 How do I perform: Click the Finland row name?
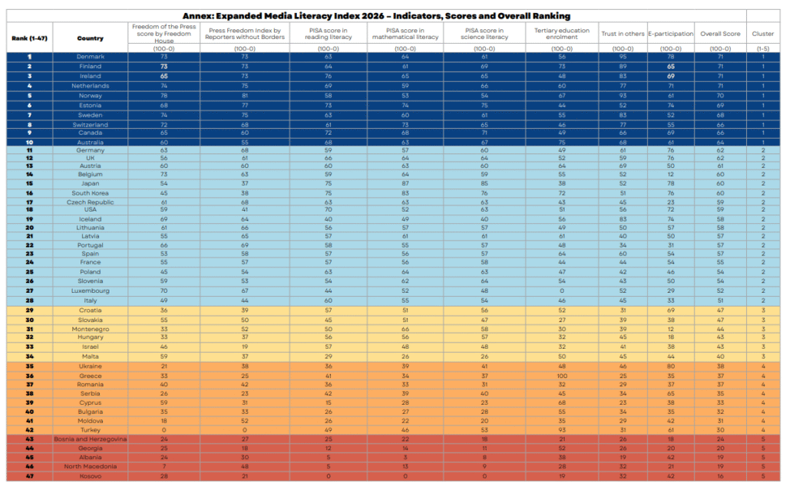(x=91, y=66)
